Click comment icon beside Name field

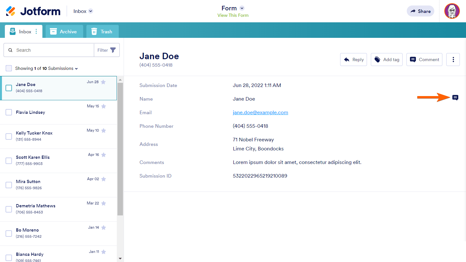click(455, 98)
